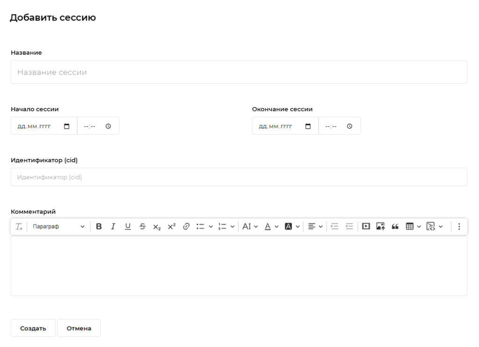
Task: Apply strikethrough text formatting
Action: (x=142, y=227)
